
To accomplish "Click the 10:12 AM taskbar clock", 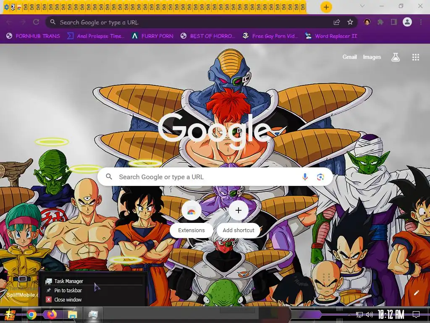I will point(391,315).
